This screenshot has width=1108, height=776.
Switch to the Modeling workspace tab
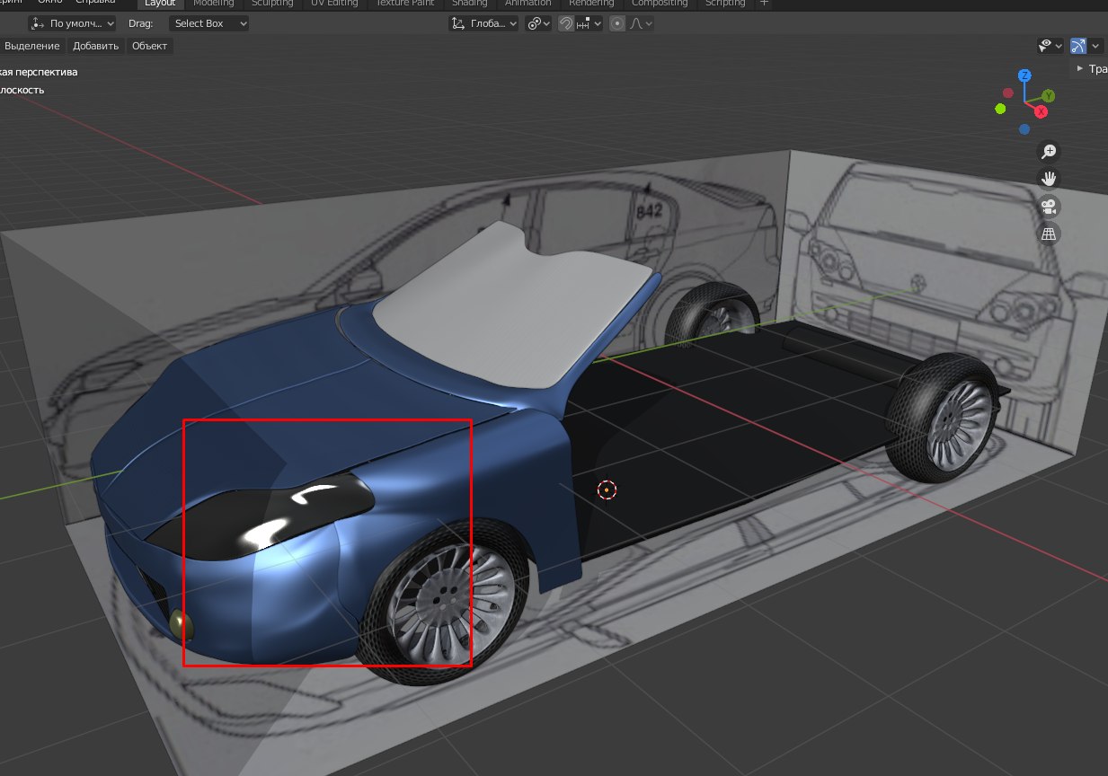click(214, 4)
